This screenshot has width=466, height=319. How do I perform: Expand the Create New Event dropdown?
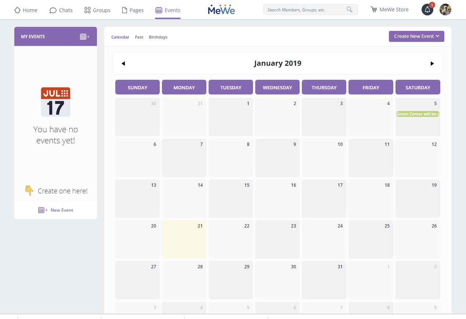(416, 36)
